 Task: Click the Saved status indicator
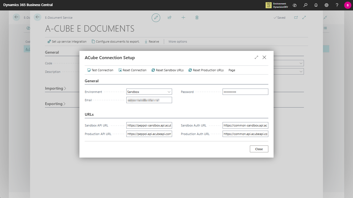pos(279,18)
